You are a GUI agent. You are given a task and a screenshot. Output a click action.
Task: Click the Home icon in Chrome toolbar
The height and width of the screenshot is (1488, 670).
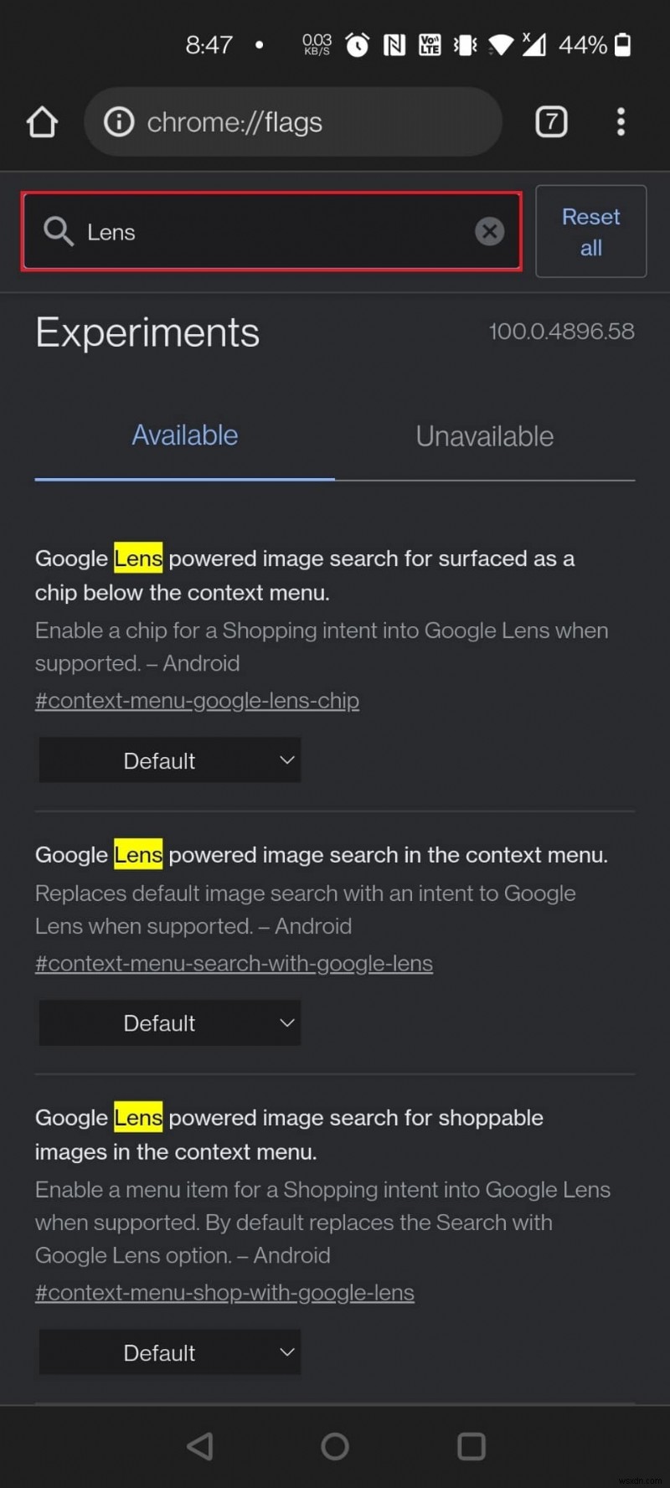click(x=42, y=121)
